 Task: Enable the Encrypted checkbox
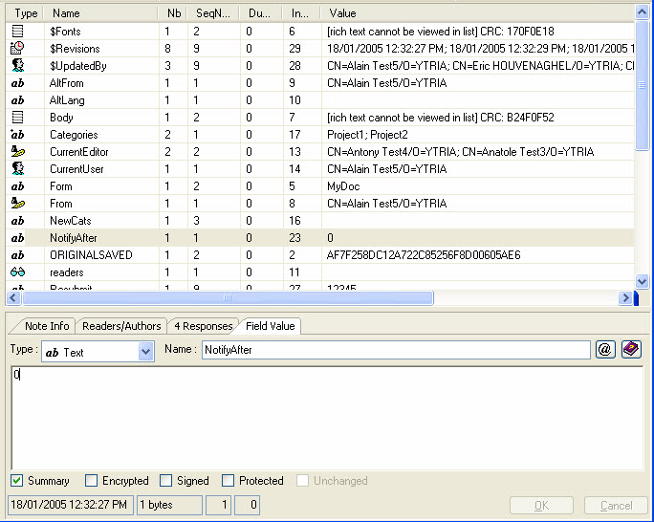click(x=92, y=481)
